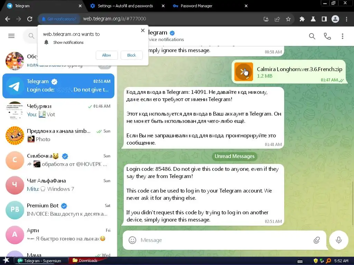The height and width of the screenshot is (265, 354).
Task: Install app via address bar icon
Action: pyautogui.click(x=266, y=19)
